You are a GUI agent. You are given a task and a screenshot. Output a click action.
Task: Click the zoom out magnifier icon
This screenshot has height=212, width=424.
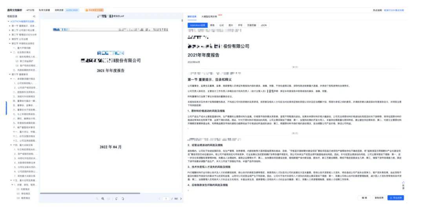click(x=97, y=199)
